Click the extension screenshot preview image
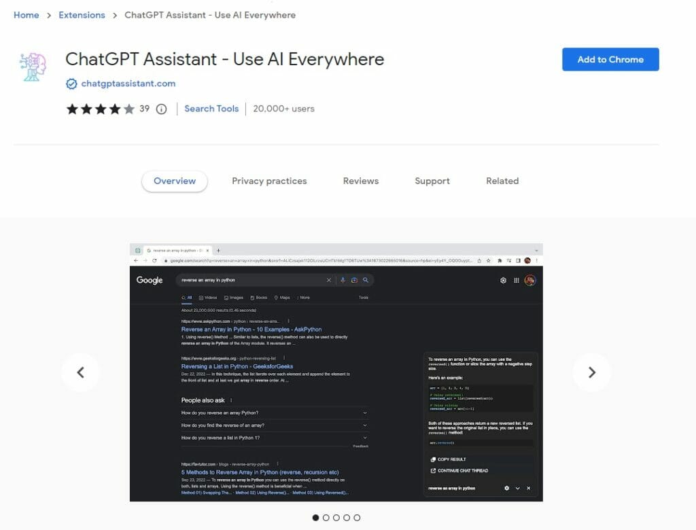The height and width of the screenshot is (530, 696). point(336,372)
